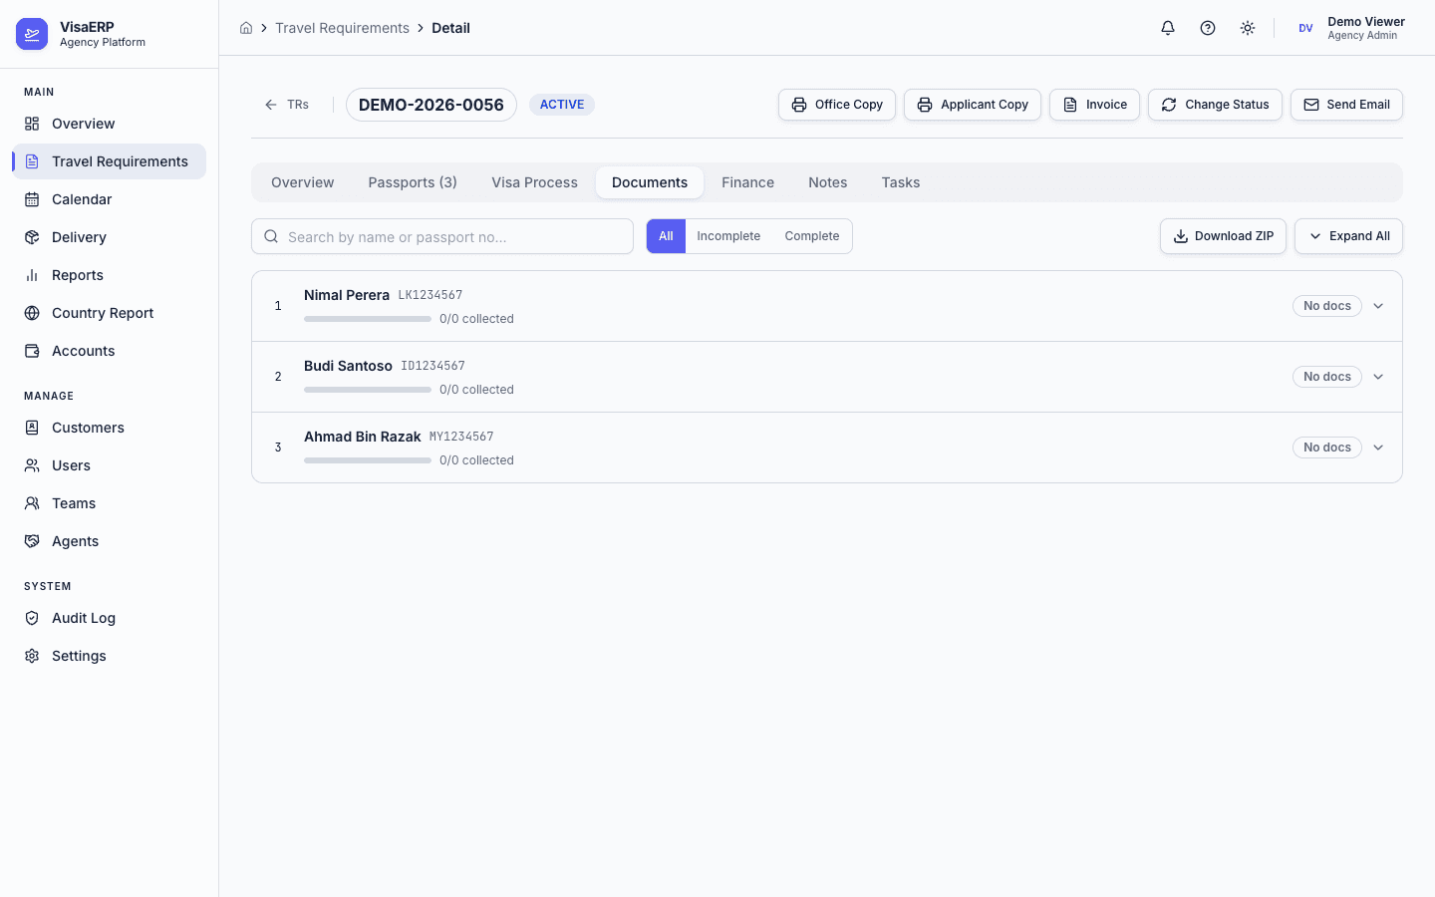Filter documents by Incomplete

(x=728, y=236)
